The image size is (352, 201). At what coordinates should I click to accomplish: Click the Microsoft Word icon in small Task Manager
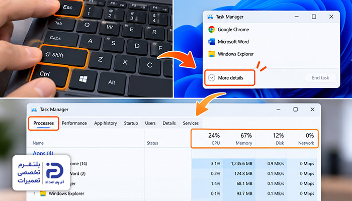click(x=212, y=42)
